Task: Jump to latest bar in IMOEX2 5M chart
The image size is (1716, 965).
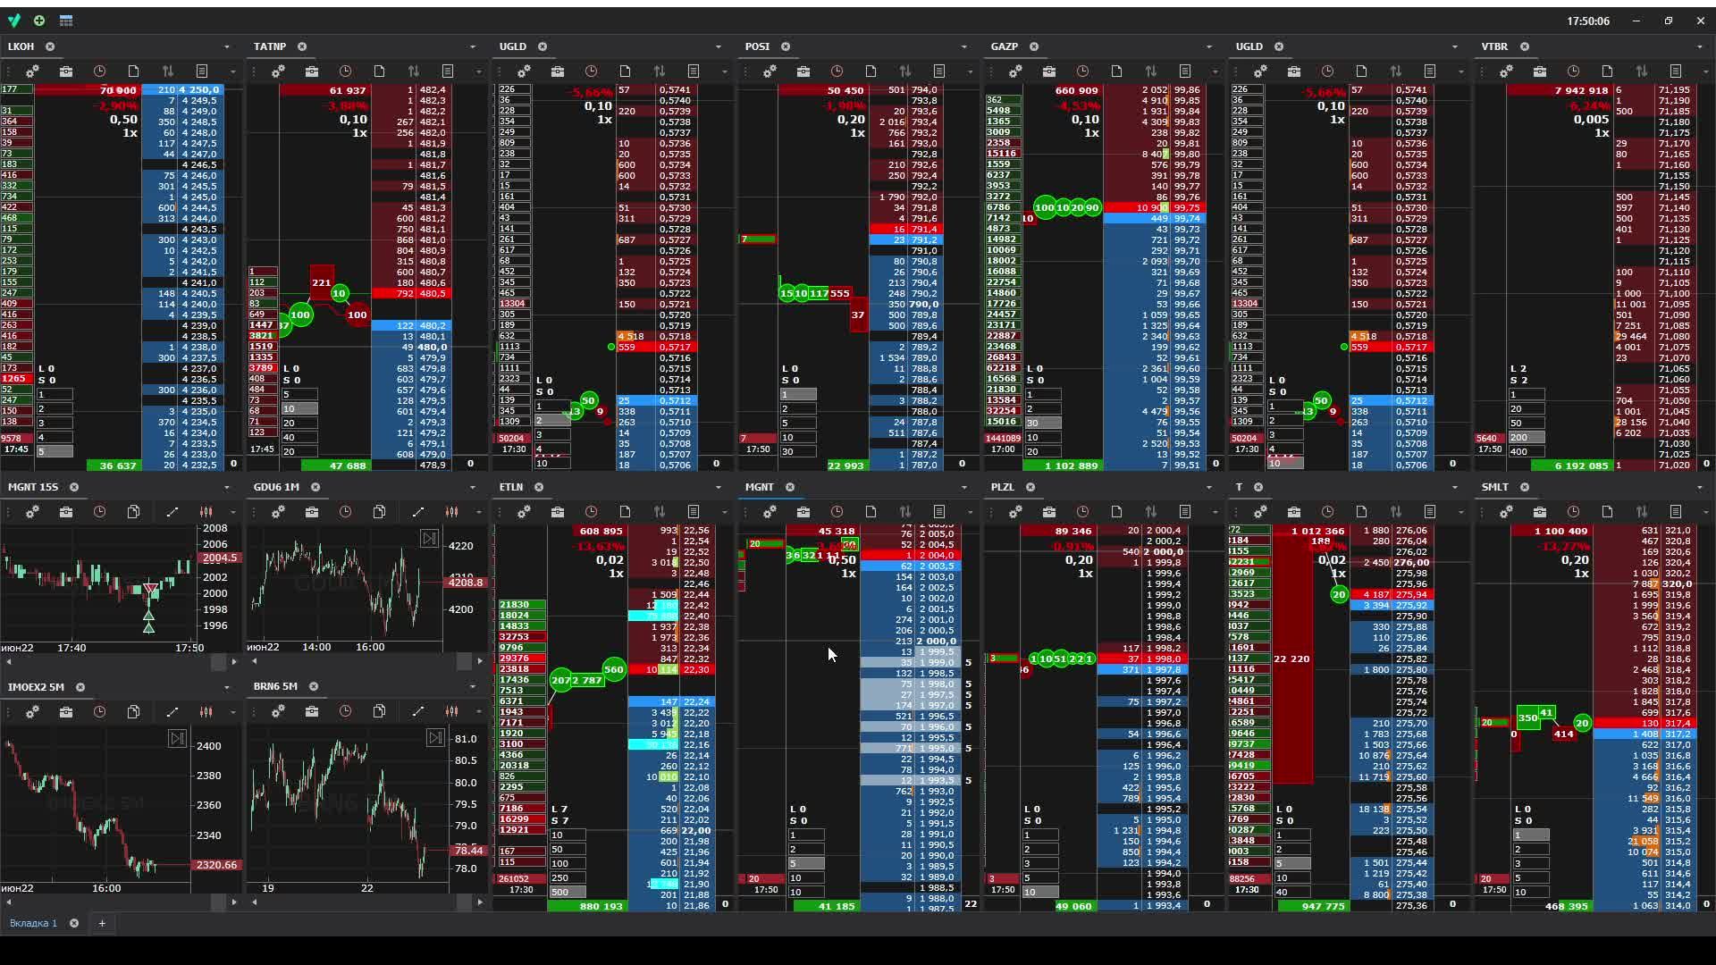Action: point(178,739)
